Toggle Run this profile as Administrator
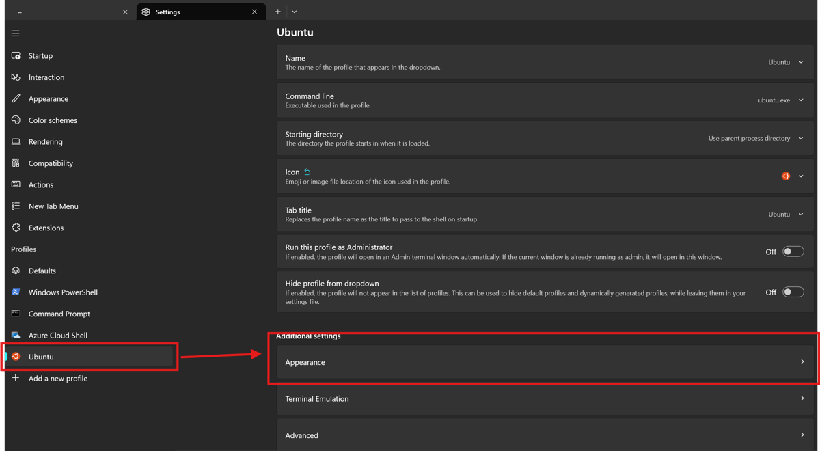This screenshot has width=820, height=451. (x=793, y=251)
